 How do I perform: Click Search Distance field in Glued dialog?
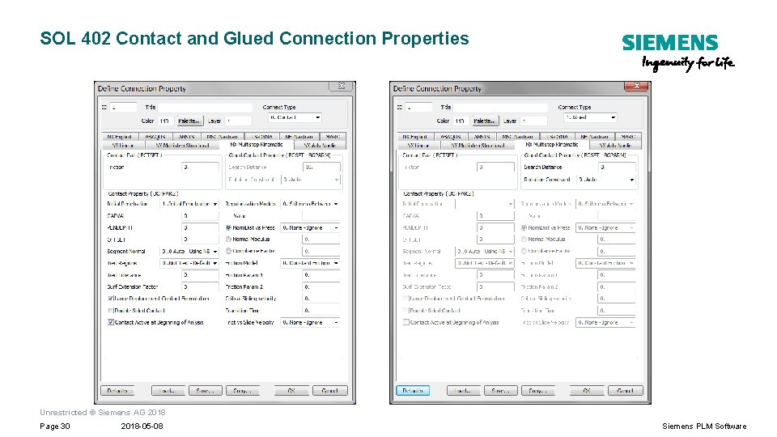pos(617,168)
